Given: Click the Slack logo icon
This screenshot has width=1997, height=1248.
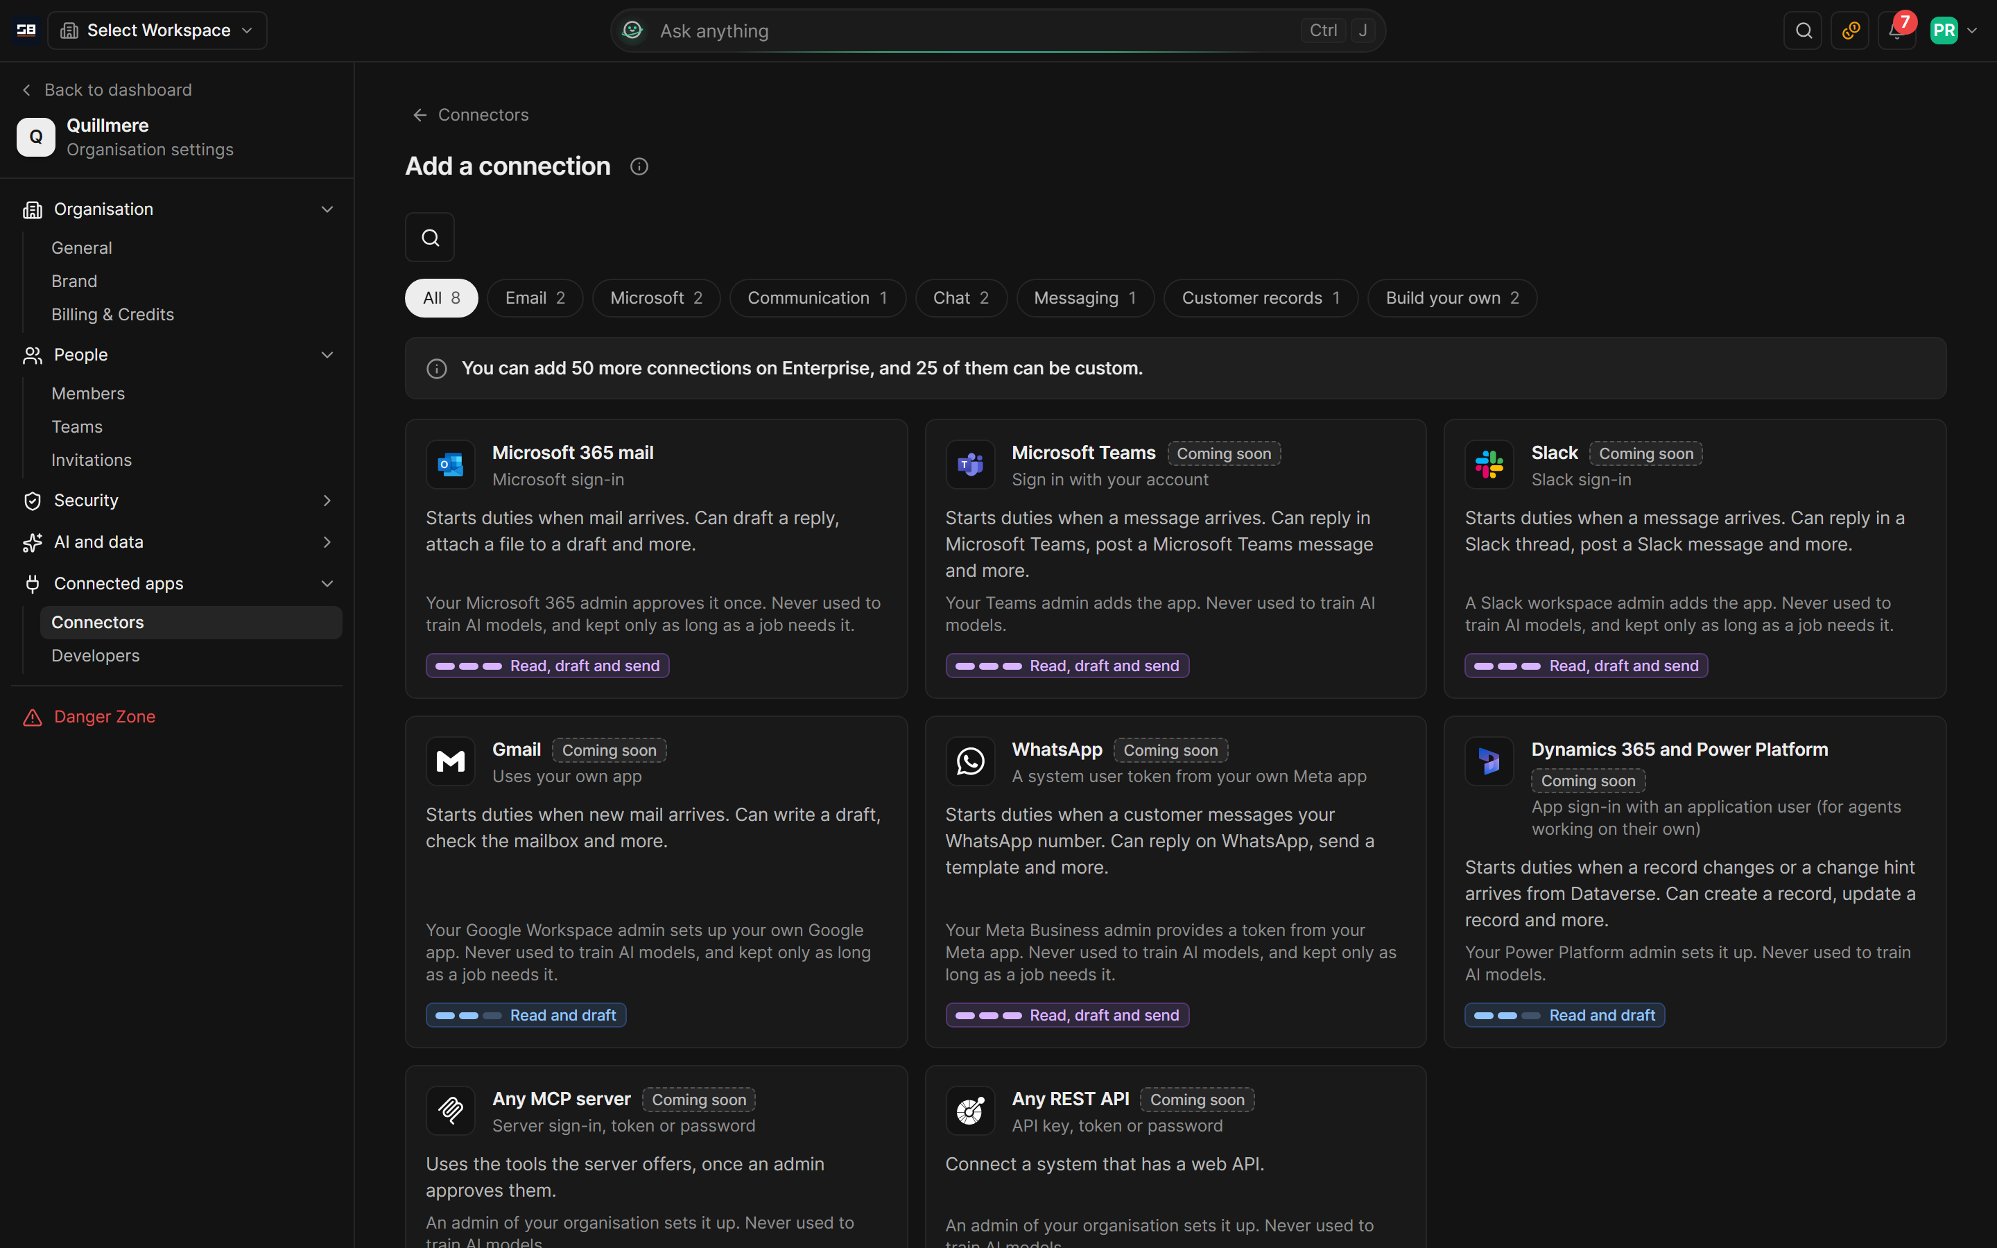Looking at the screenshot, I should coord(1489,465).
